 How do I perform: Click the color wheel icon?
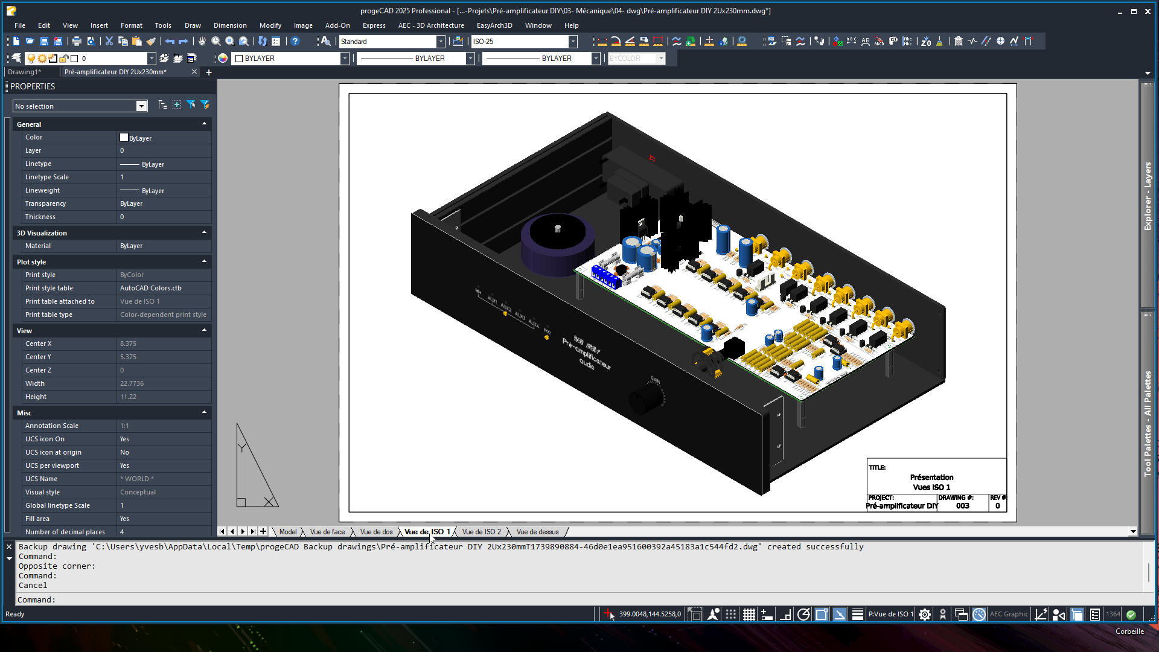coord(223,58)
